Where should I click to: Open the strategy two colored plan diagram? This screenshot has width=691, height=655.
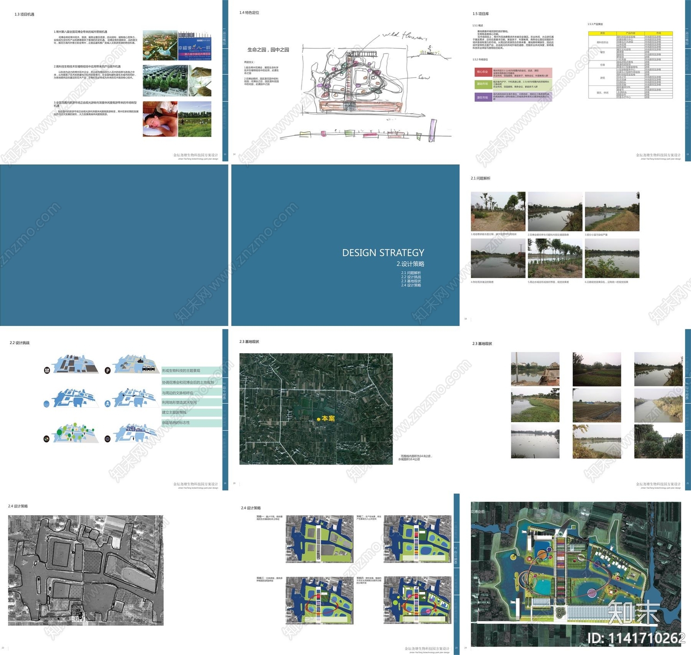(417, 538)
